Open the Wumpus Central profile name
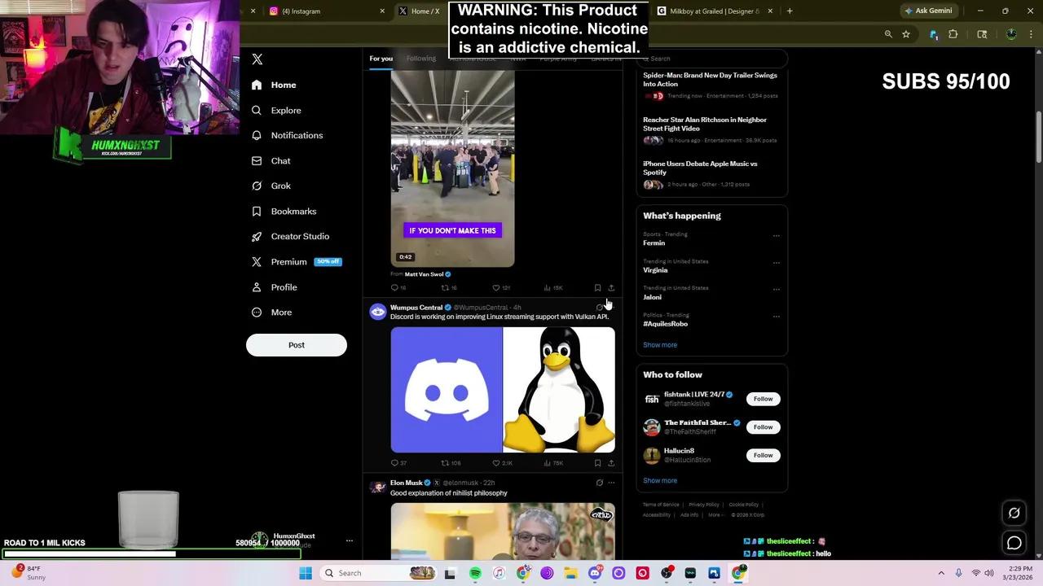The width and height of the screenshot is (1043, 586). [x=416, y=307]
